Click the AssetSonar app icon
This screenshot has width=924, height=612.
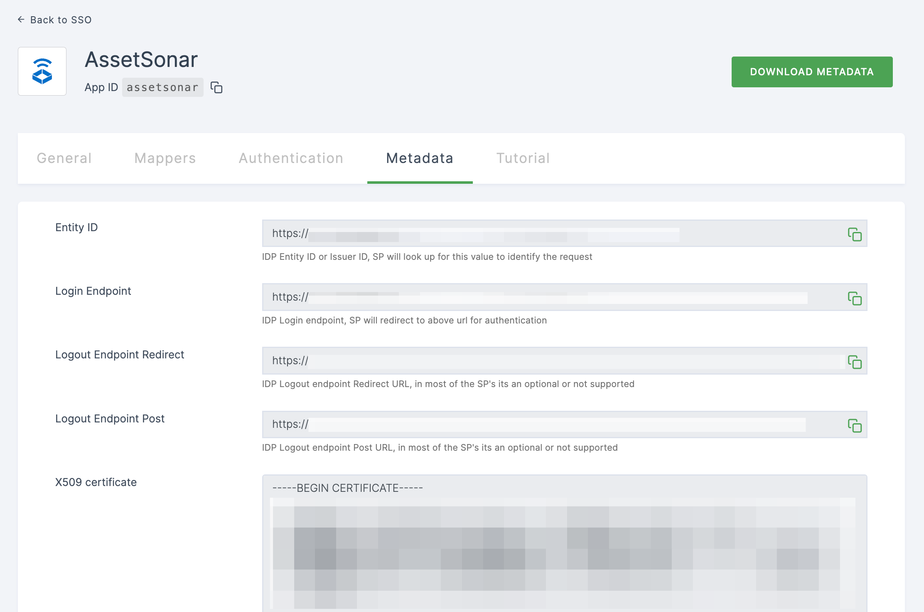[x=42, y=71]
